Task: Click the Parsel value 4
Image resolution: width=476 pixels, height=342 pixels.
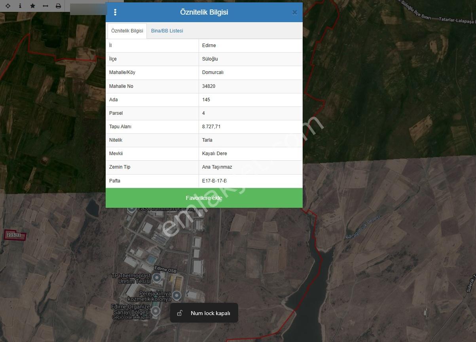Action: tap(203, 113)
